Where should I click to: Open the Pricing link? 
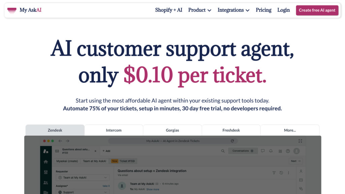[263, 10]
